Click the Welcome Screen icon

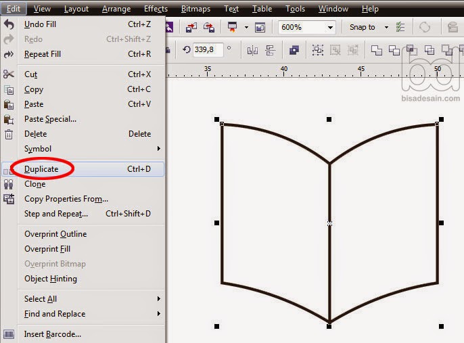pos(260,28)
